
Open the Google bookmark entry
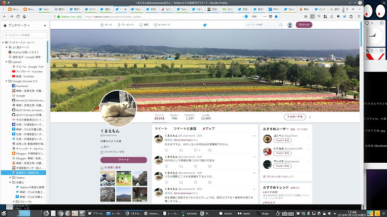point(19,95)
